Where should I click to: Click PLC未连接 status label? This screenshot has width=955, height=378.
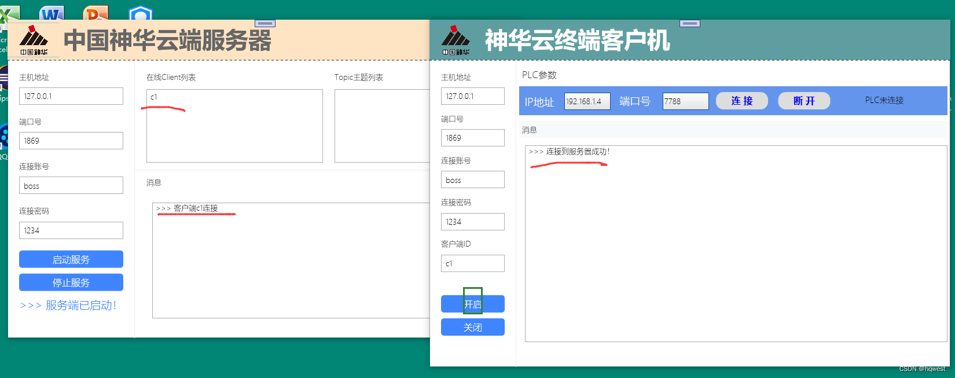884,100
